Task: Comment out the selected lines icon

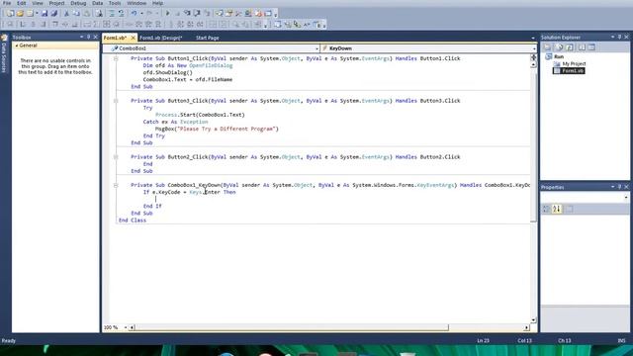Action: tap(112, 13)
